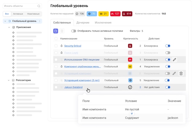Viewport: 196px width, 128px height.
Task: Collapse the Репозитории tree node
Action: 9,80
